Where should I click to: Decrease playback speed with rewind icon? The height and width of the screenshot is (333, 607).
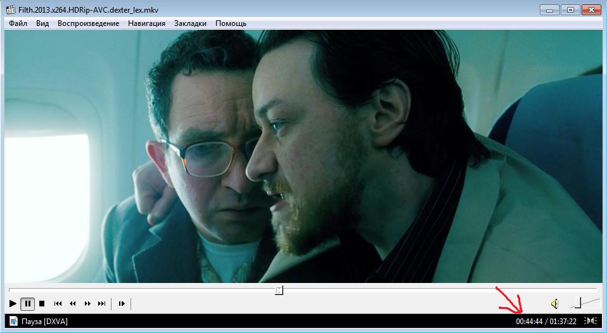[x=72, y=304]
